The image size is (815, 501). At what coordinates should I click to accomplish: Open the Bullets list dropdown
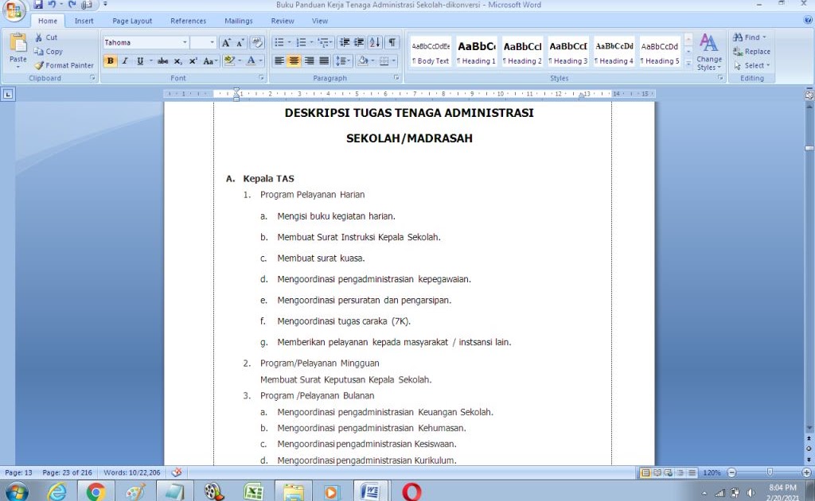pos(290,43)
